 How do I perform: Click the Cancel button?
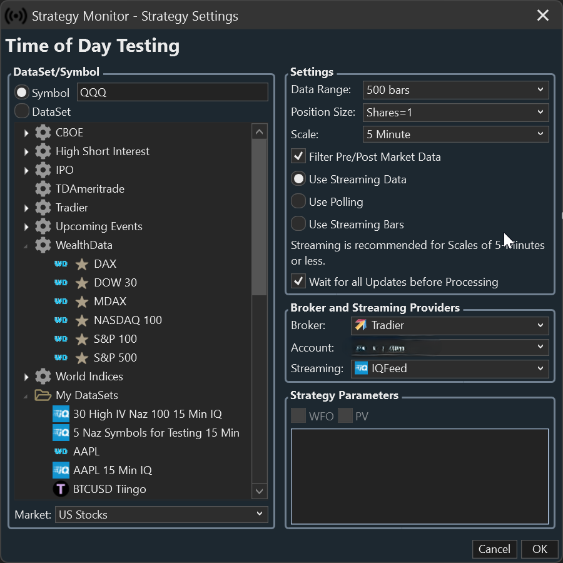pos(494,549)
